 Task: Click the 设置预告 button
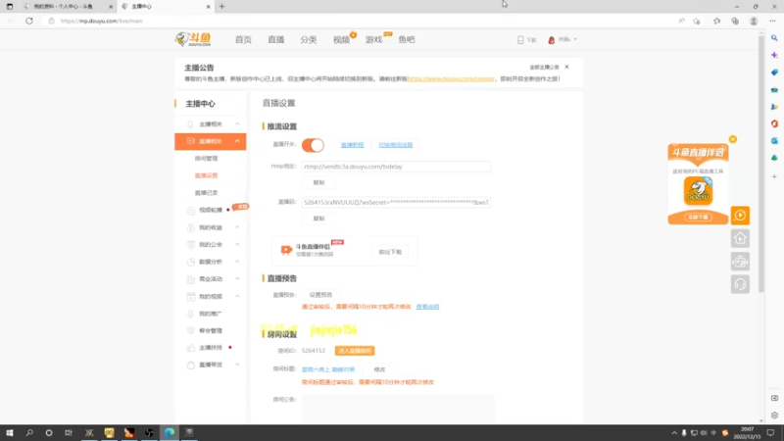point(320,295)
